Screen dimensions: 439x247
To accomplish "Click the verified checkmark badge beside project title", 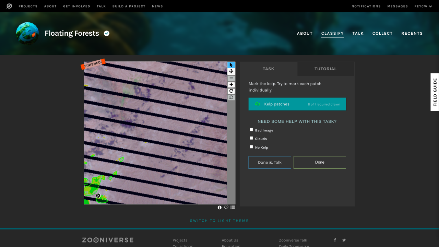I will (x=107, y=33).
